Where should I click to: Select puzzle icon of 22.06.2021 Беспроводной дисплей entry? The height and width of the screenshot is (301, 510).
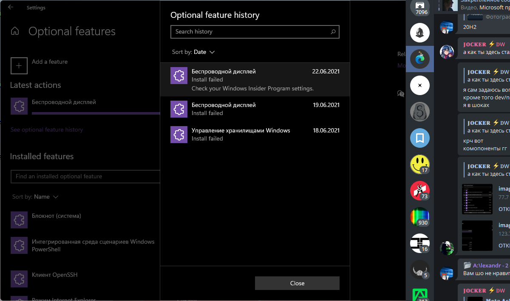tap(179, 76)
